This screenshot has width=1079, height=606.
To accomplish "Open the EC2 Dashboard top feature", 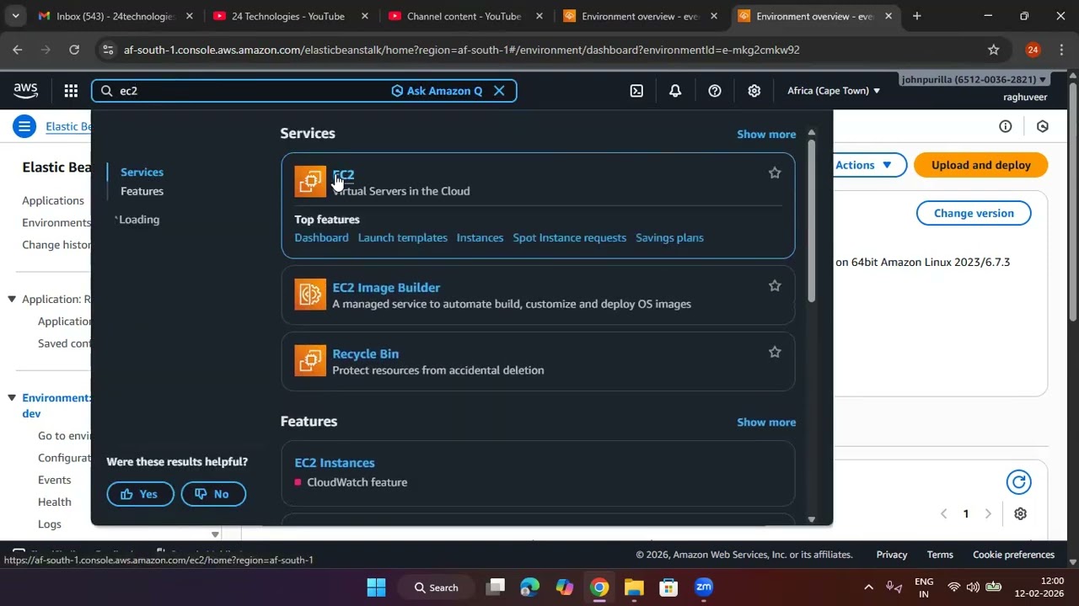I will tap(321, 238).
